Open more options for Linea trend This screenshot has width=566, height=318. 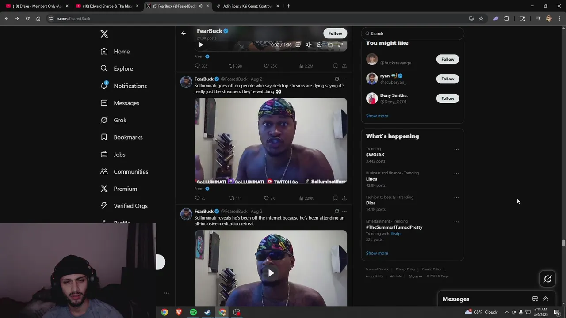tap(456, 174)
